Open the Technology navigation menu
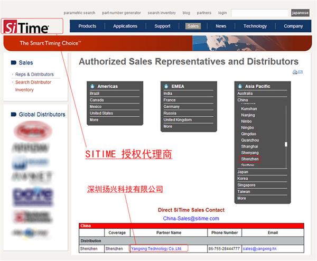The width and height of the screenshot is (317, 261). pyautogui.click(x=255, y=26)
